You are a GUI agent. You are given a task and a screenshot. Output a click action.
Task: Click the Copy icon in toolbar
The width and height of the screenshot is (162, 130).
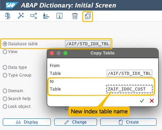coord(88,16)
